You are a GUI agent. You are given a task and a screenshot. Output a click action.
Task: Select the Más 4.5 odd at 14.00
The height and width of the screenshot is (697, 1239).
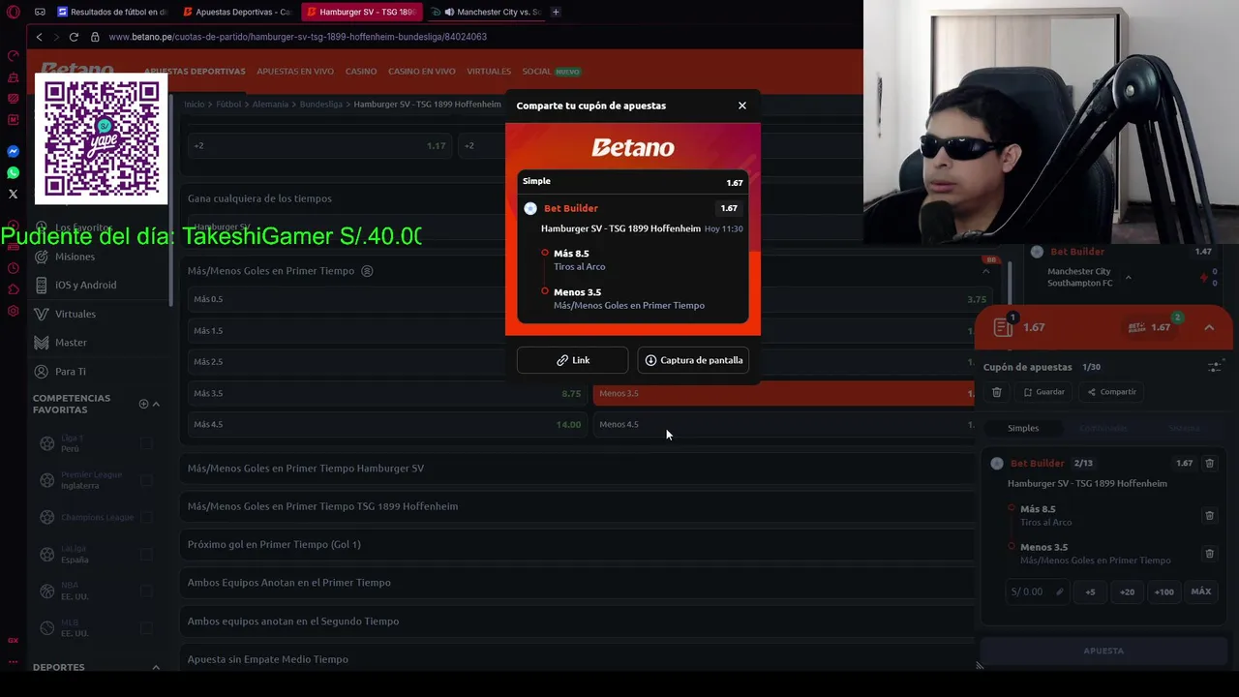pyautogui.click(x=387, y=424)
